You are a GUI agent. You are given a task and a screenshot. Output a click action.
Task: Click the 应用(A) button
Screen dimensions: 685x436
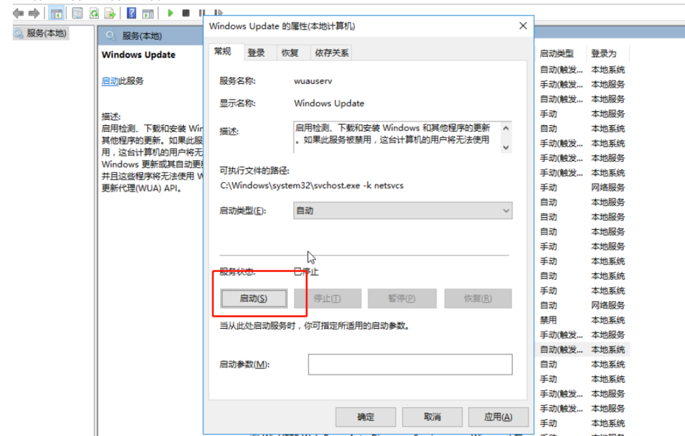(498, 416)
